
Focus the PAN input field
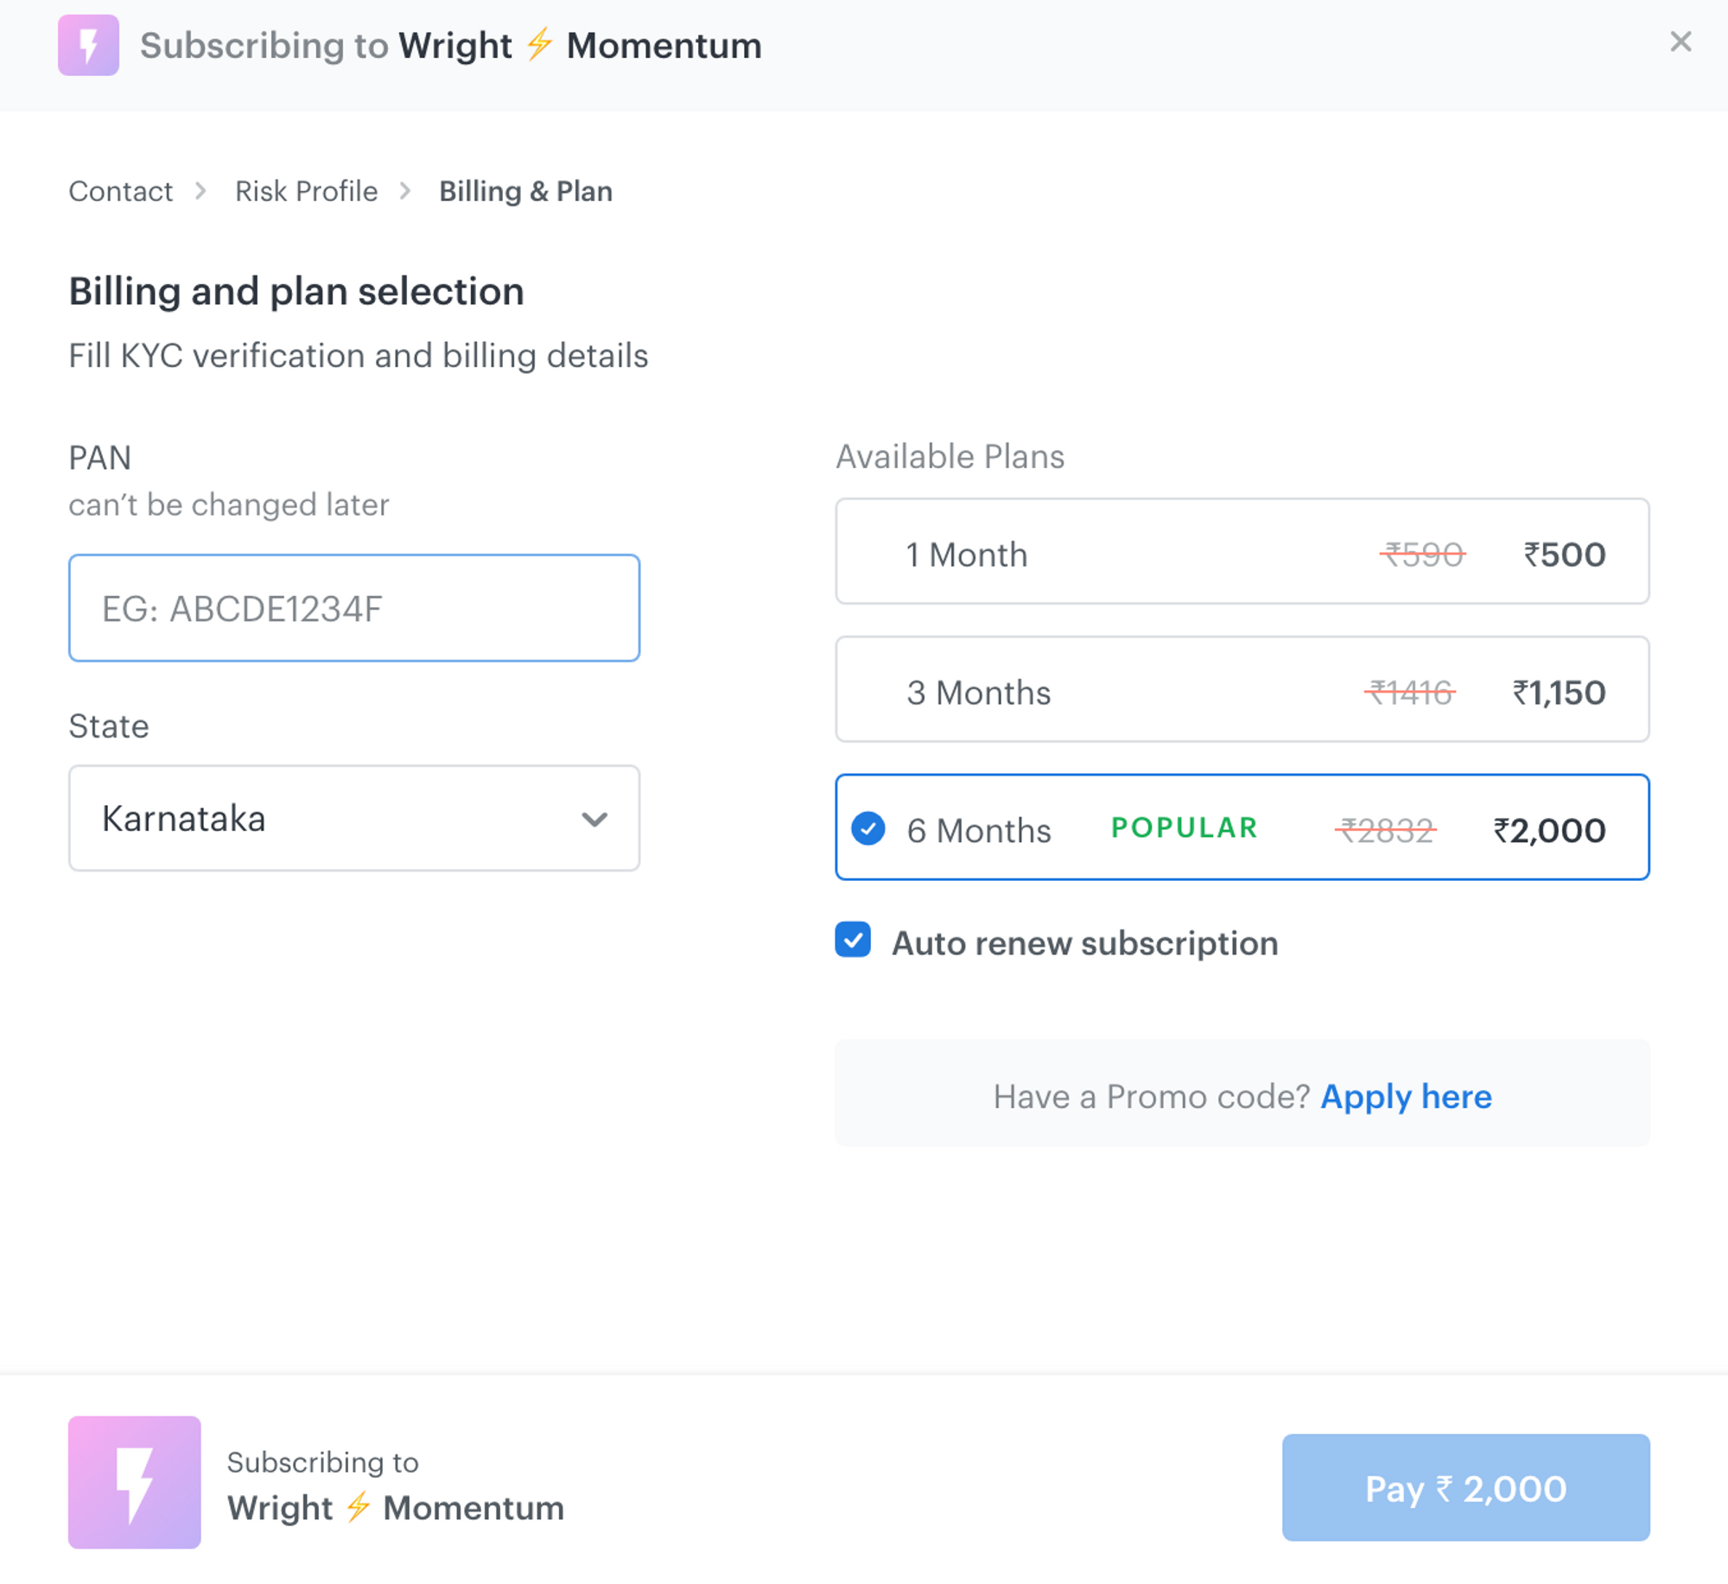pyautogui.click(x=354, y=608)
